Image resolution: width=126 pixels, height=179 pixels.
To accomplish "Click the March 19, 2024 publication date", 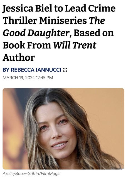I will click(19, 78).
